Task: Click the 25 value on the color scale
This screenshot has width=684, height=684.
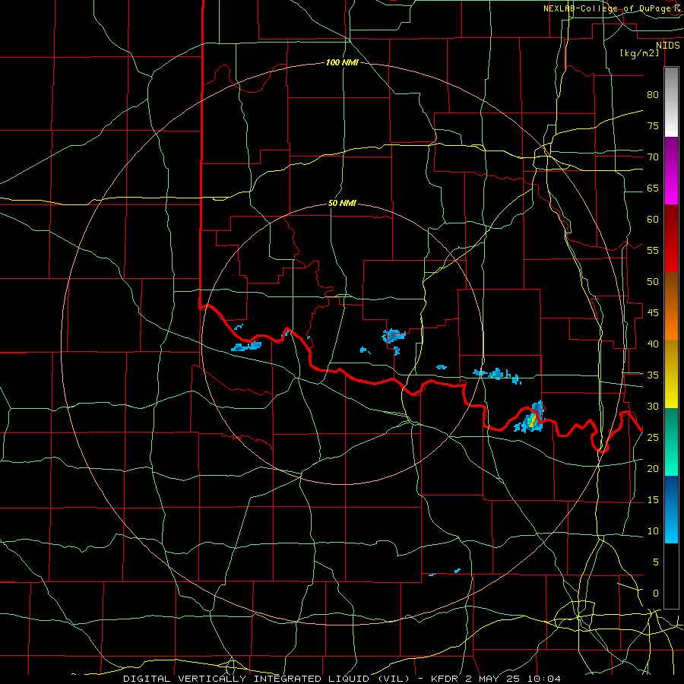Action: [653, 437]
